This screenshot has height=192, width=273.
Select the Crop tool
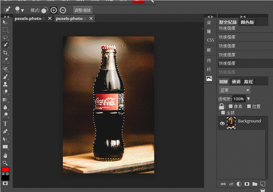[5, 52]
